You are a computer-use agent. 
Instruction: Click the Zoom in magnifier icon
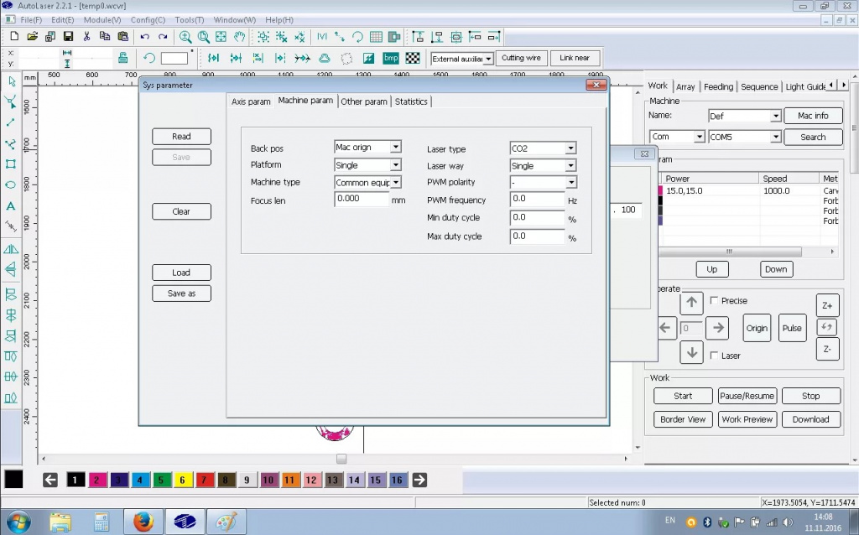[185, 37]
